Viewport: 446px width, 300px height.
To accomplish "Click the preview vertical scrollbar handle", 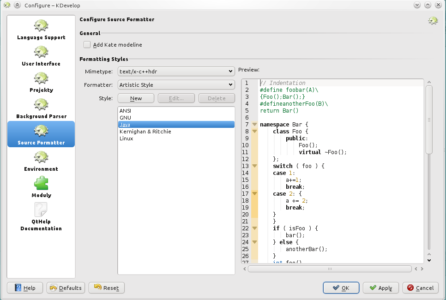I will pos(429,120).
